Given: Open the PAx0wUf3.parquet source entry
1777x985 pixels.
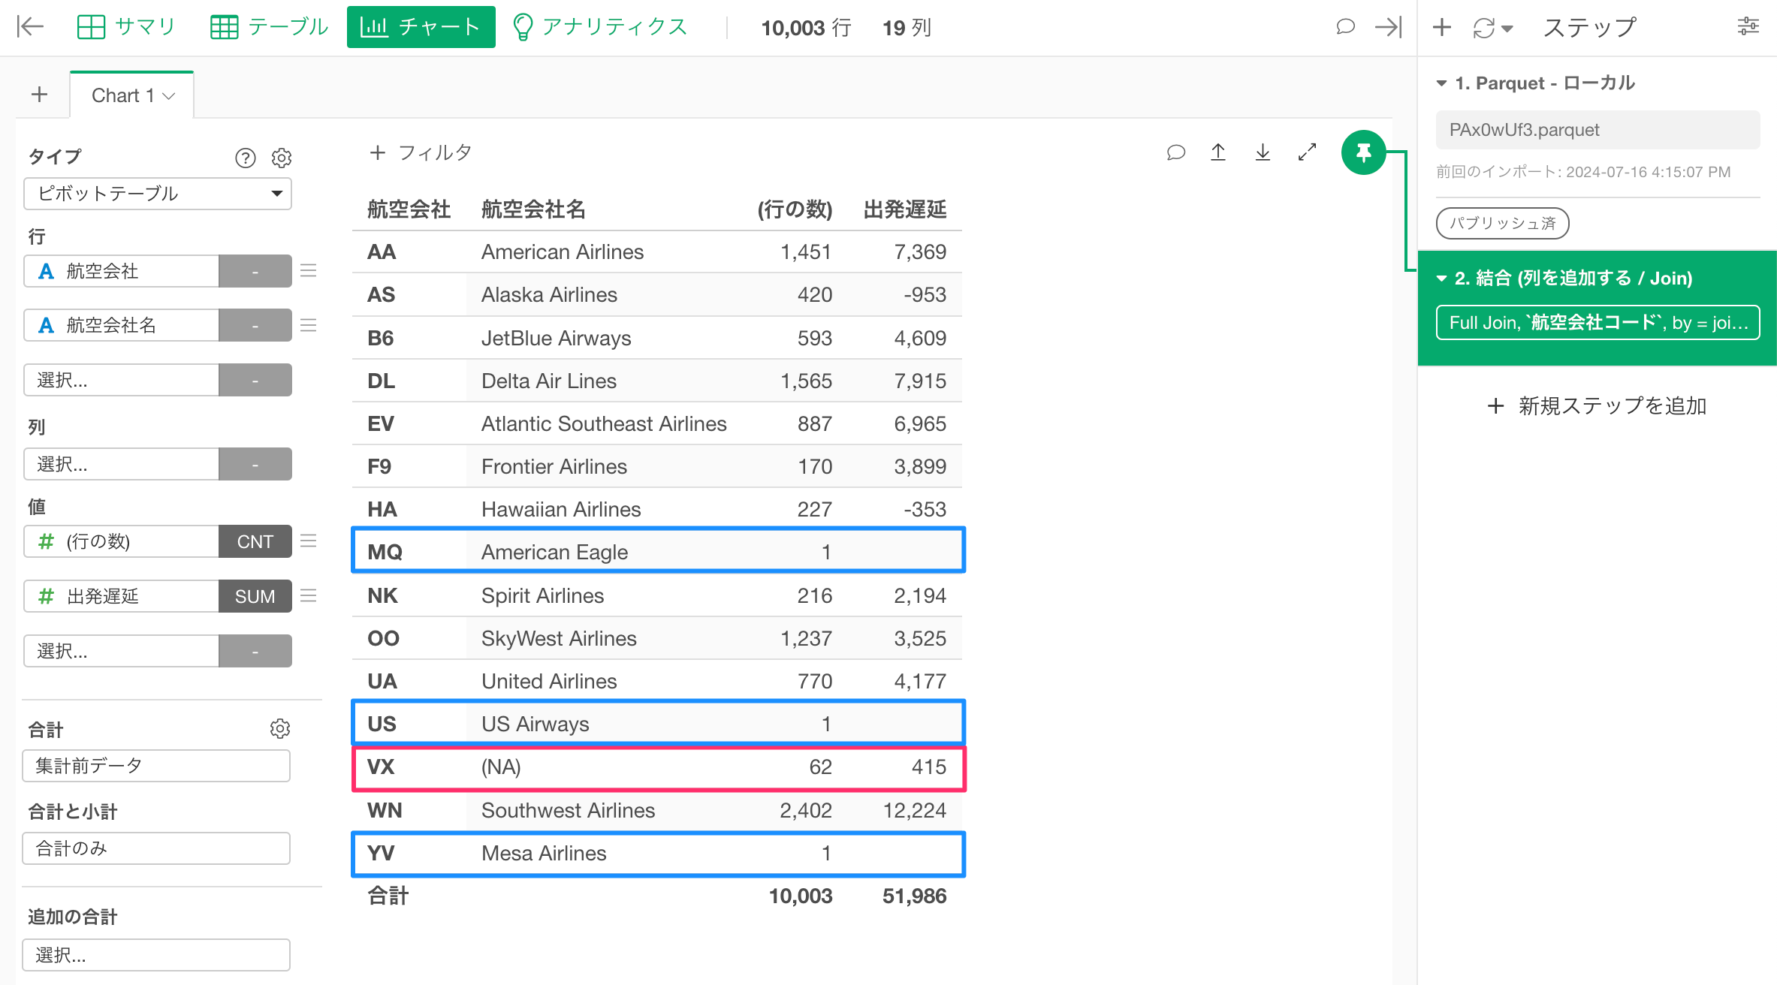Looking at the screenshot, I should 1597,130.
